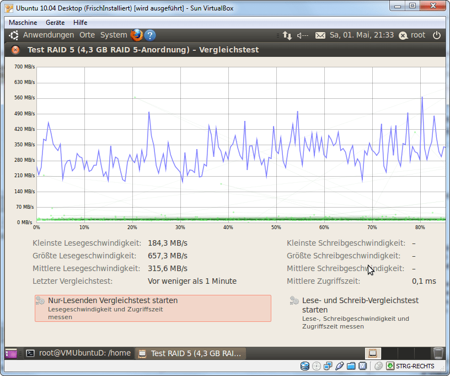Click the 'Vor weniger als 1 Minute' text
Screen dimensions: 450x376
[x=192, y=281]
